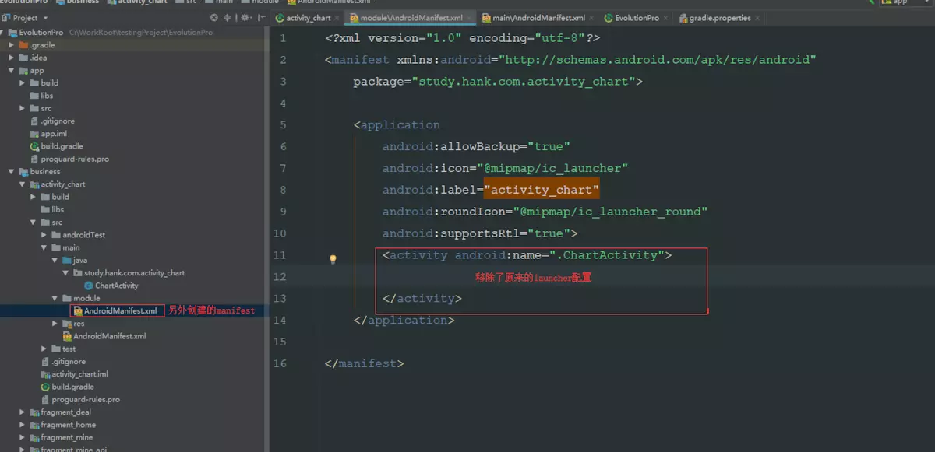Open the gradle.properties tab

pos(720,18)
